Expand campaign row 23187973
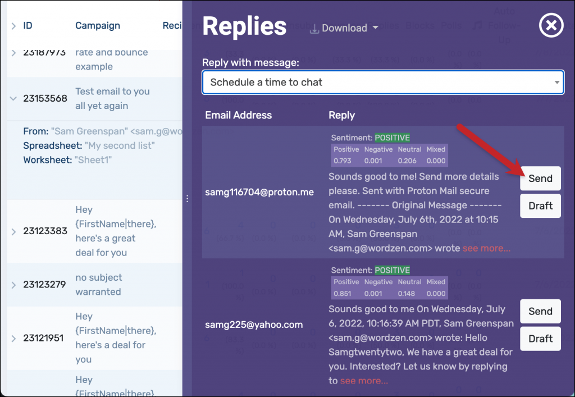575x397 pixels. click(x=13, y=52)
